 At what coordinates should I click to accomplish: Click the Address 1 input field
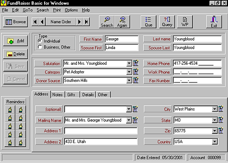pos(101,131)
